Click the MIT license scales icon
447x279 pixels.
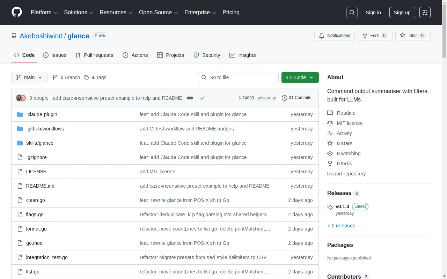pos(330,123)
